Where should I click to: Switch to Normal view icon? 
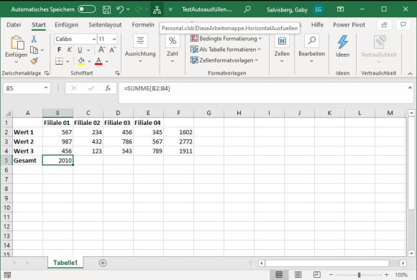click(x=279, y=275)
